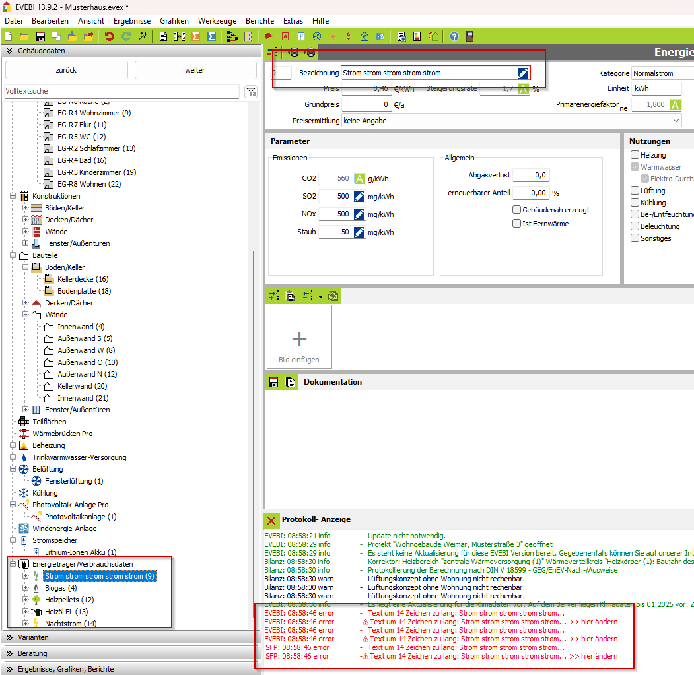Check the Ist Fernwärme checkbox

[x=517, y=224]
